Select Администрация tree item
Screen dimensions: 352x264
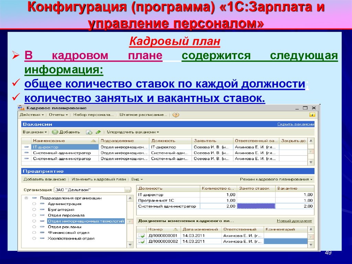(x=65, y=204)
